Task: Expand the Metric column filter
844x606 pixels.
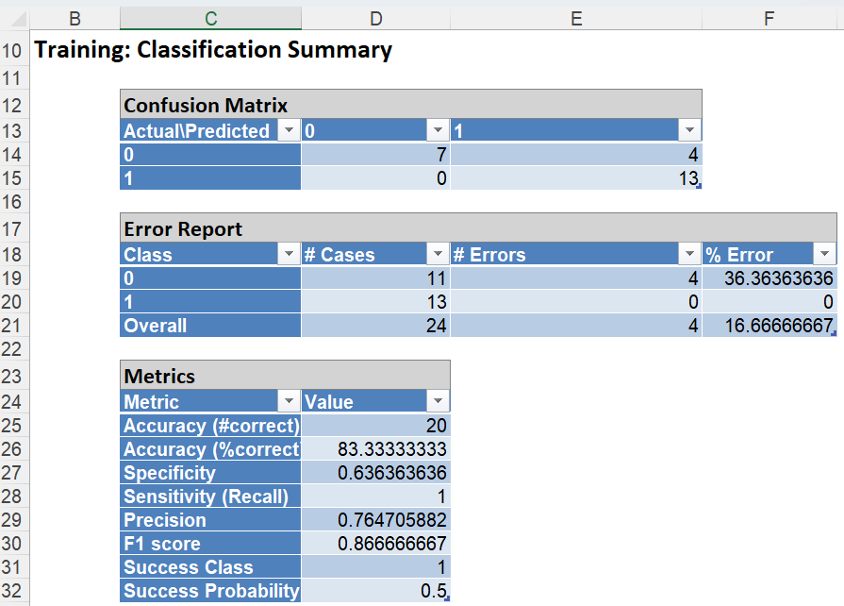Action: pos(289,402)
